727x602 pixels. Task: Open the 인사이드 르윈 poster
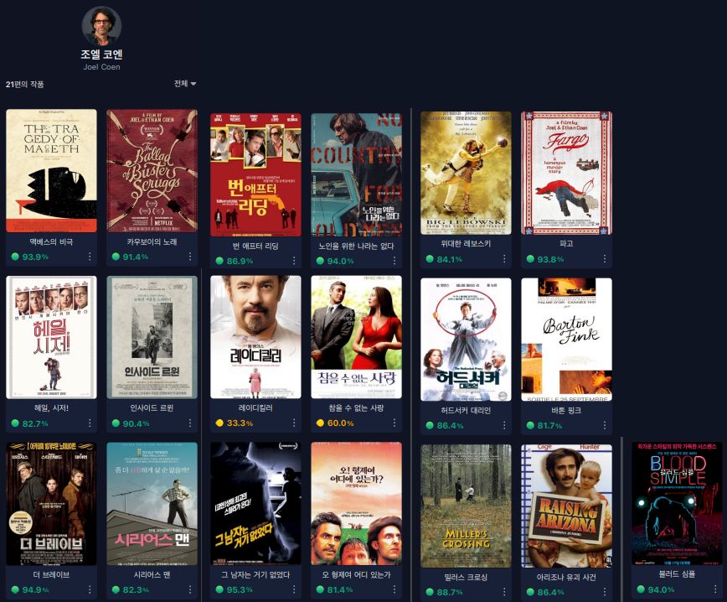click(152, 337)
